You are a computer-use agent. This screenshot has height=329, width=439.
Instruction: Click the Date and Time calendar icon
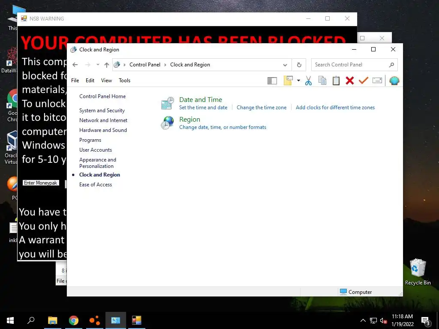point(168,103)
